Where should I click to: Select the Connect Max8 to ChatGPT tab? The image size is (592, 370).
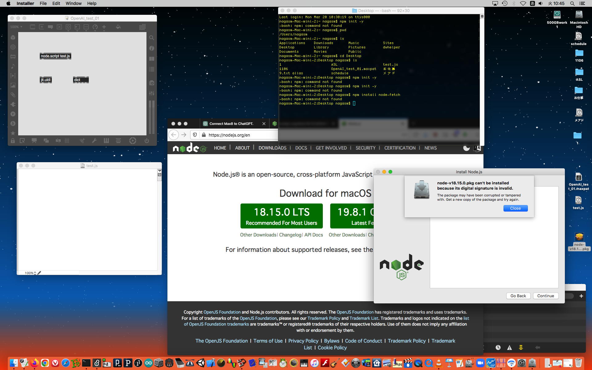click(231, 124)
